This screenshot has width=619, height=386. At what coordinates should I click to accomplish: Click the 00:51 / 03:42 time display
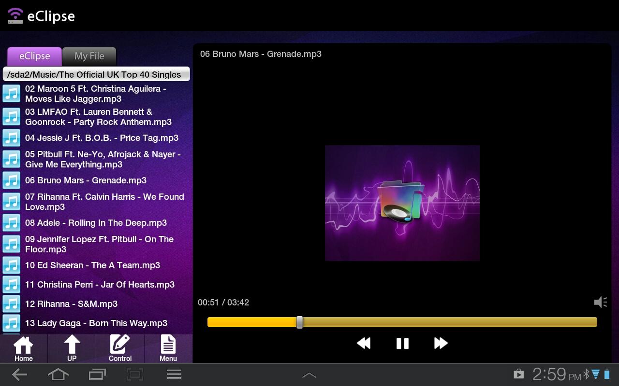pos(223,303)
